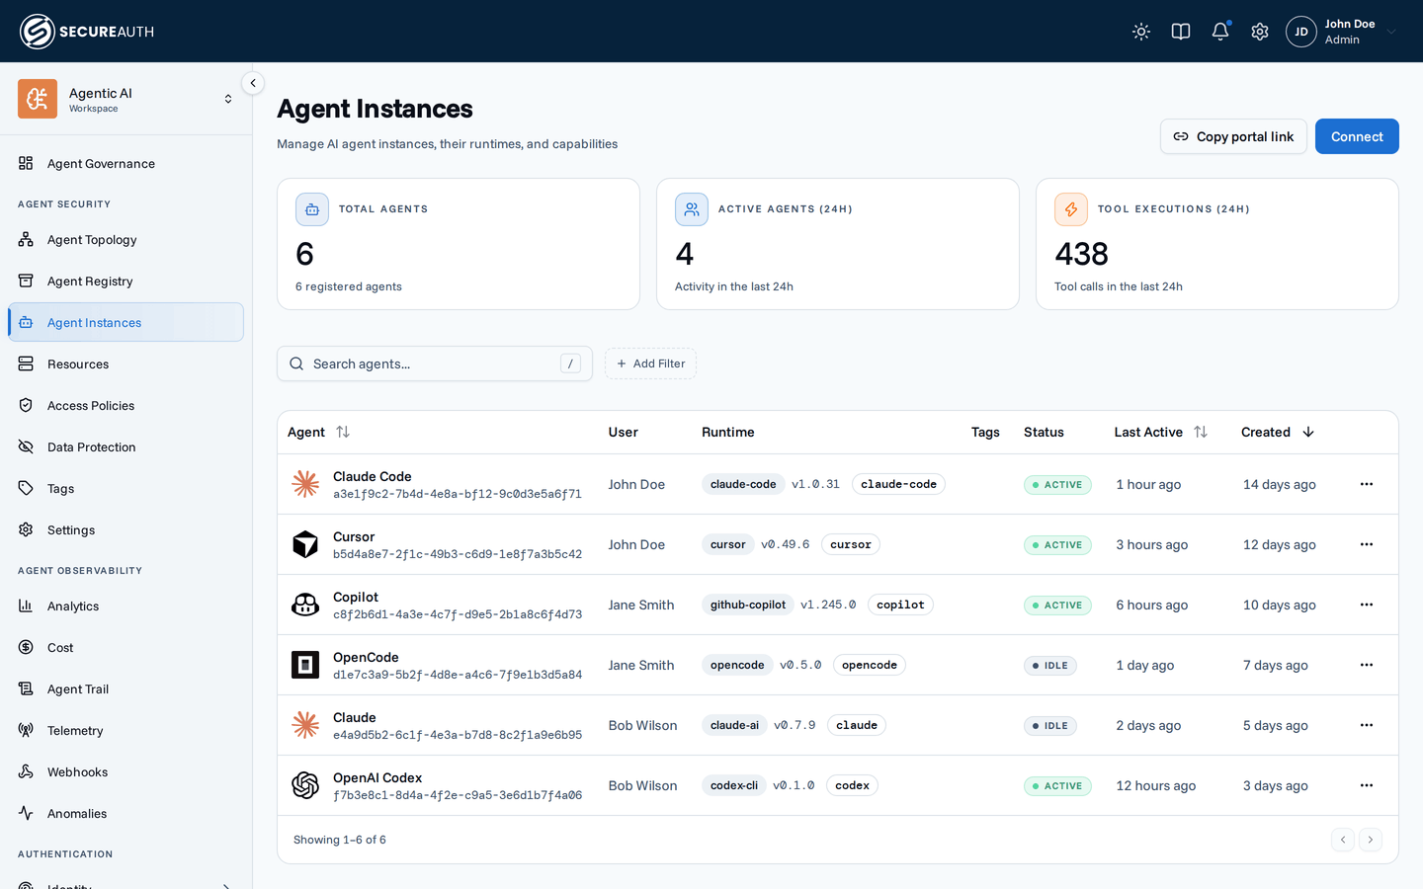Image resolution: width=1423 pixels, height=889 pixels.
Task: Click the Data Protection eye-off icon
Action: 26,446
